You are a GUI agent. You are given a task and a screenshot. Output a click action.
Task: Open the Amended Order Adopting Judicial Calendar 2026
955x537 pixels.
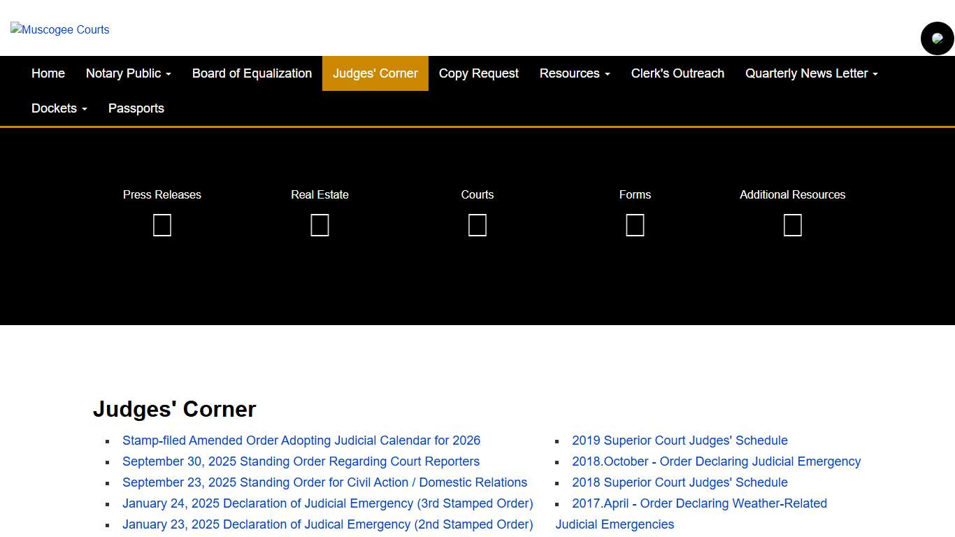(x=301, y=441)
